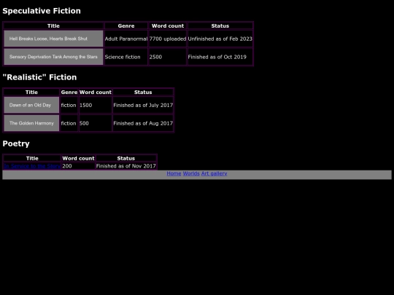
Task: Open 'Sensory Deprivation Tank Among the Stars' story
Action: (x=53, y=57)
